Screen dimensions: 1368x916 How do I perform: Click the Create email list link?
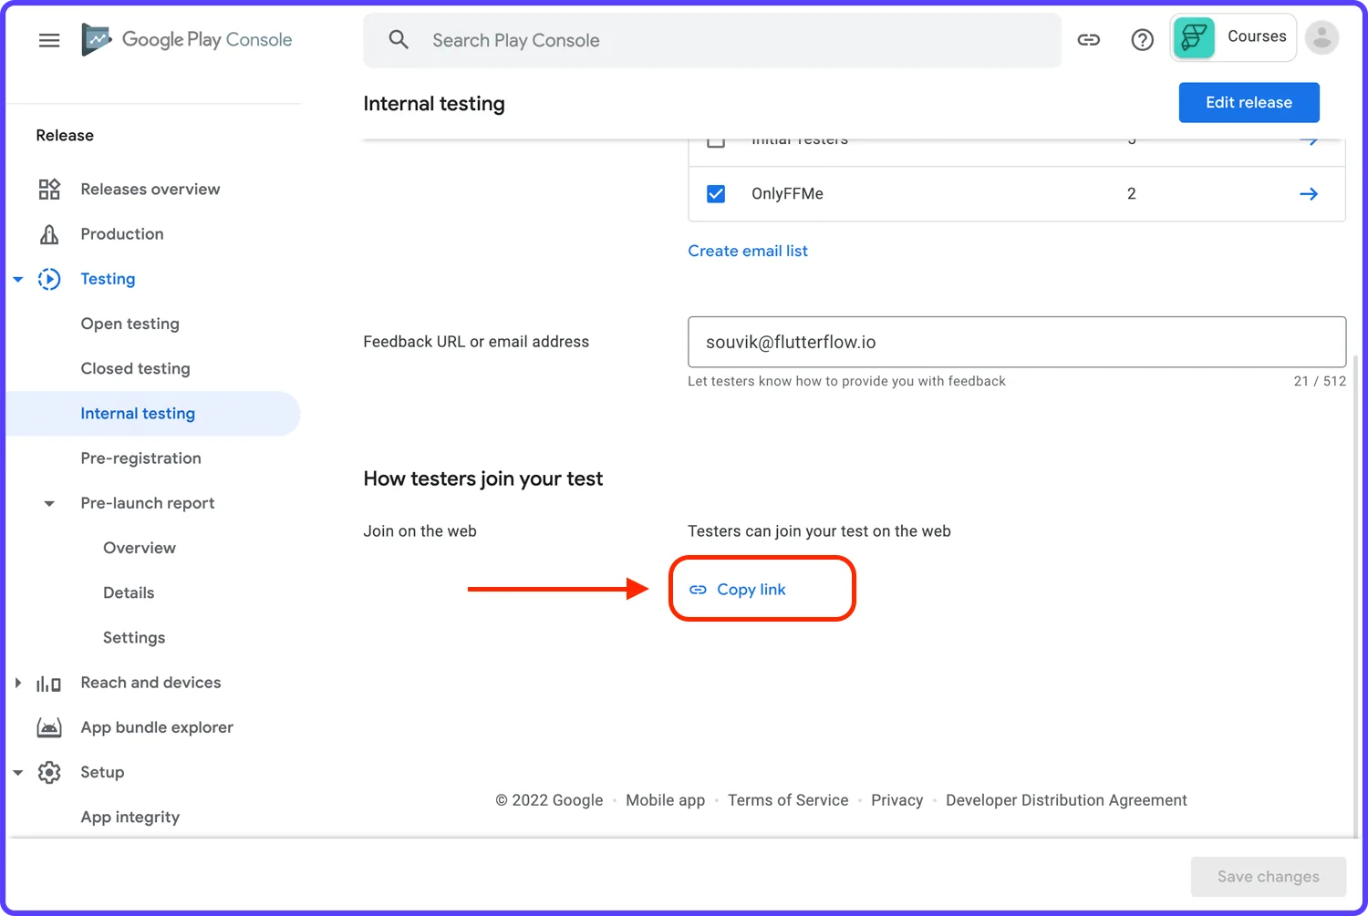(x=748, y=252)
